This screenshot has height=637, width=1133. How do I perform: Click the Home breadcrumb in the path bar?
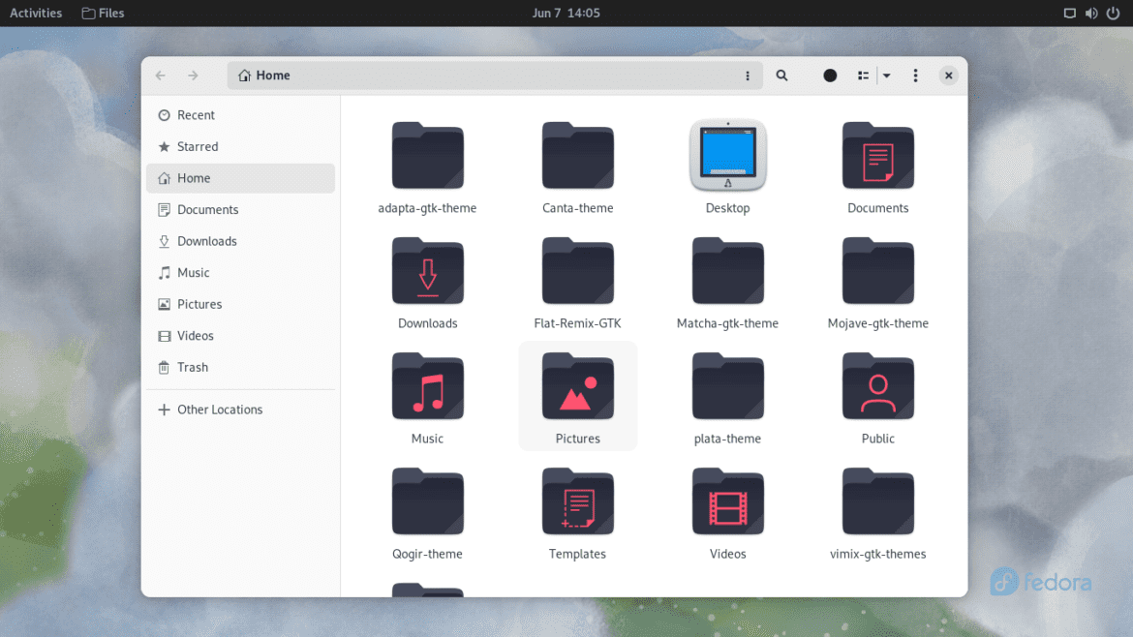coord(262,75)
